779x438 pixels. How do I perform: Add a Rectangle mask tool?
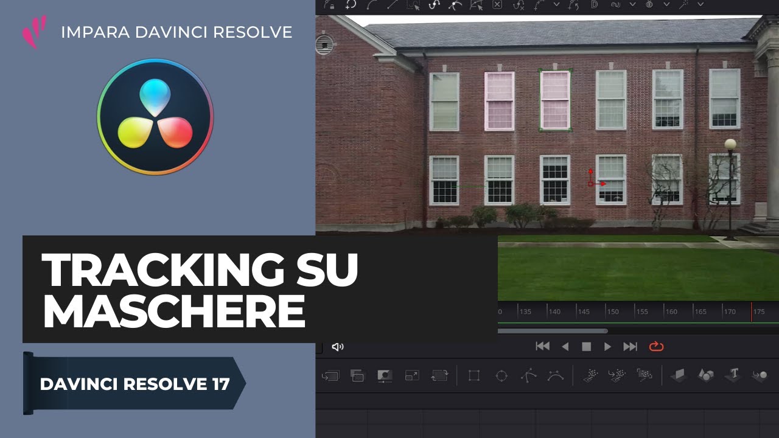tap(474, 375)
